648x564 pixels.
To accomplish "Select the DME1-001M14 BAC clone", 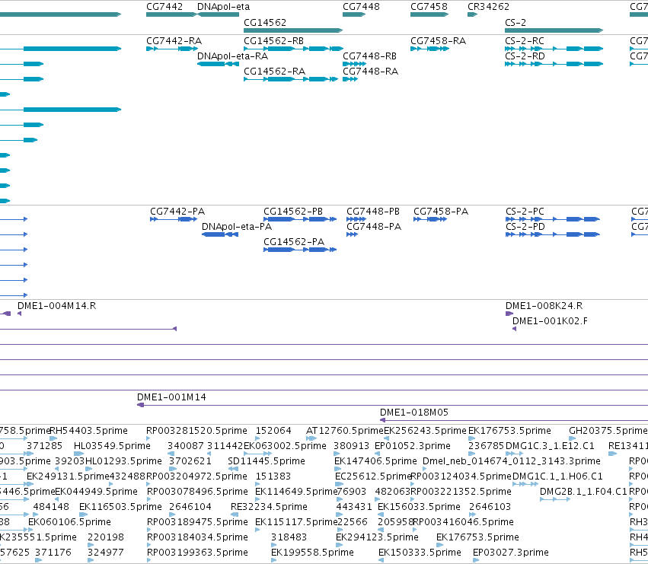I will 171,397.
